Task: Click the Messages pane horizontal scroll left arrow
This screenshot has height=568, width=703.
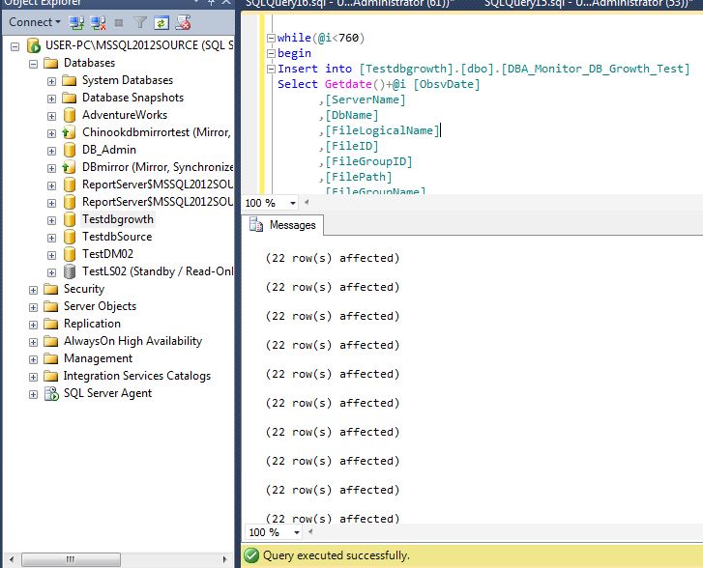Action: 310,532
